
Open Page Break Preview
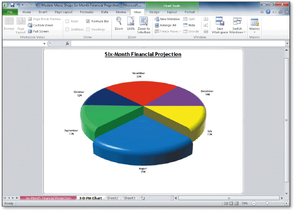44,19
